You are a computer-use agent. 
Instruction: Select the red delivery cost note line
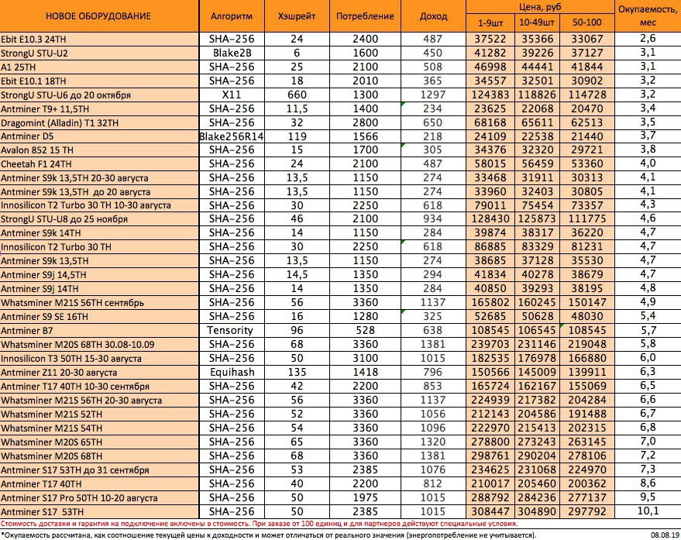[x=259, y=524]
